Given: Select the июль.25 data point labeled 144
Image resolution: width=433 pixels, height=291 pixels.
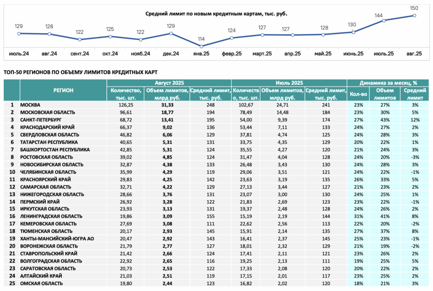Looking at the screenshot, I should click(x=384, y=20).
